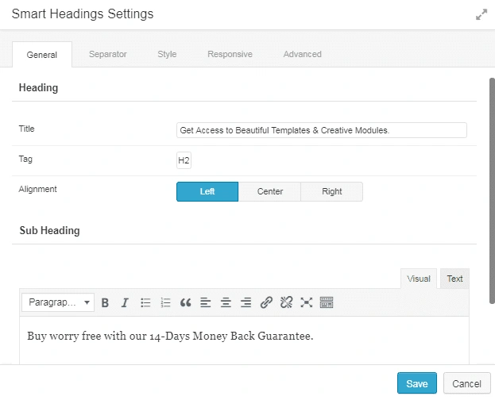
Task: Align sub heading text left
Action: (x=206, y=302)
